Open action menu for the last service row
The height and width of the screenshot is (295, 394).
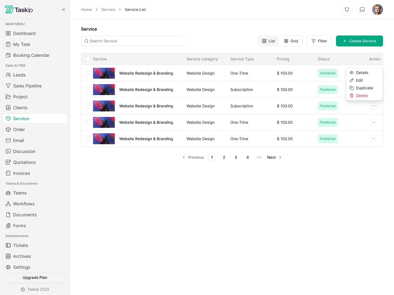[373, 139]
